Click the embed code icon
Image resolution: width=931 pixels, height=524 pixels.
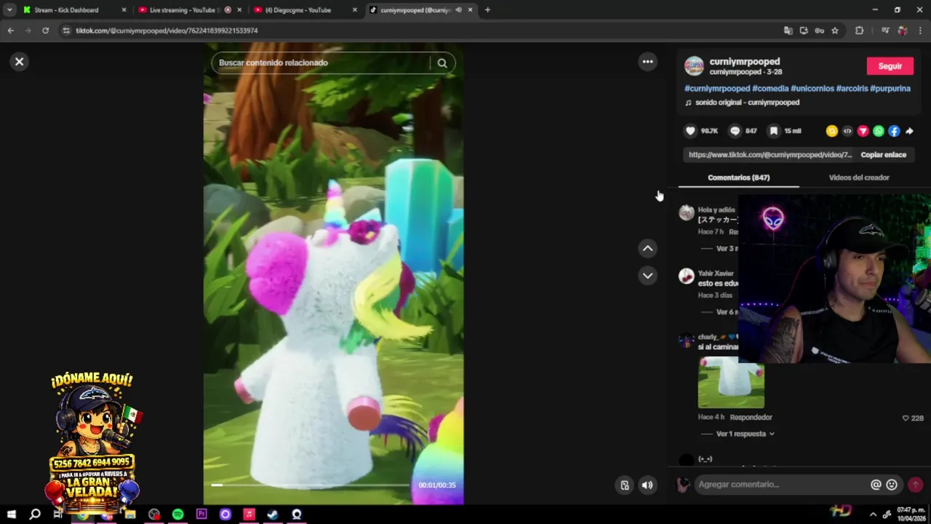pyautogui.click(x=847, y=131)
